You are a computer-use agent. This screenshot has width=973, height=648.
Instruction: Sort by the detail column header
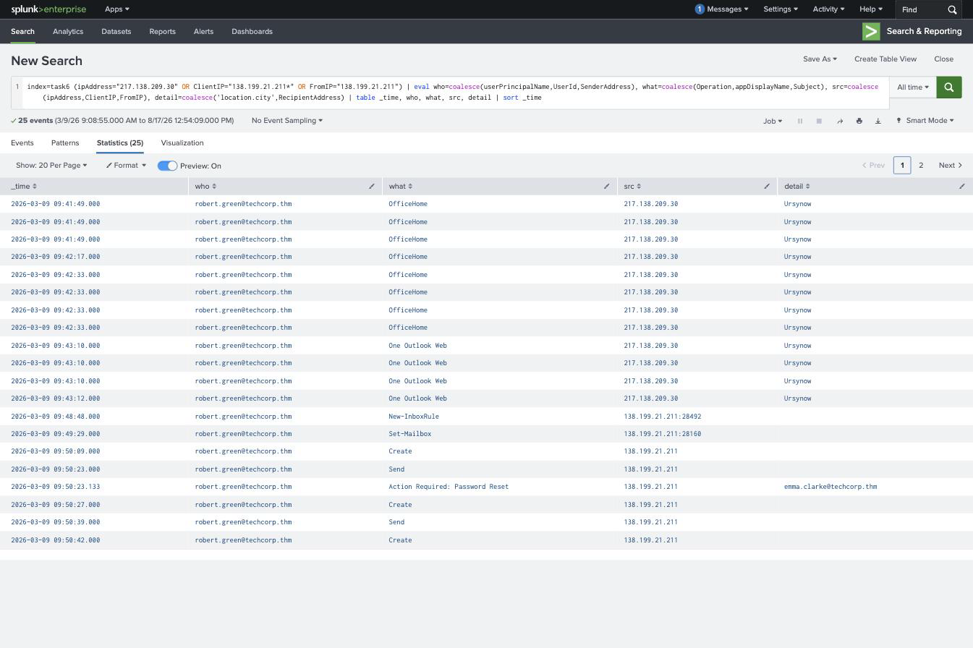pos(797,187)
